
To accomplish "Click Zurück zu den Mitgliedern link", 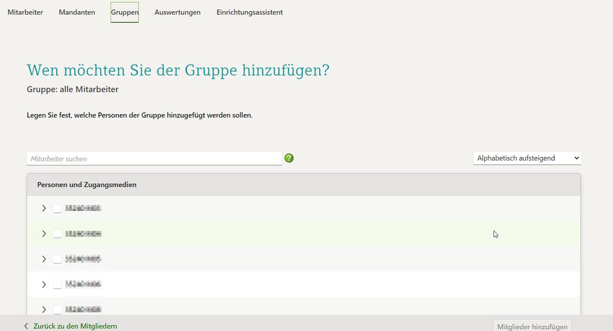I will click(x=75, y=326).
